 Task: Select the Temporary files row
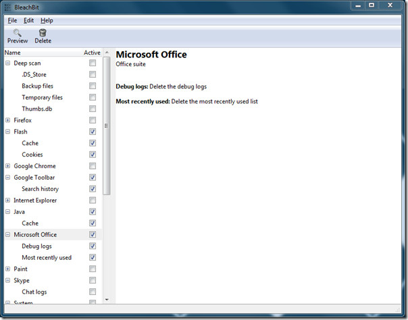[53, 97]
